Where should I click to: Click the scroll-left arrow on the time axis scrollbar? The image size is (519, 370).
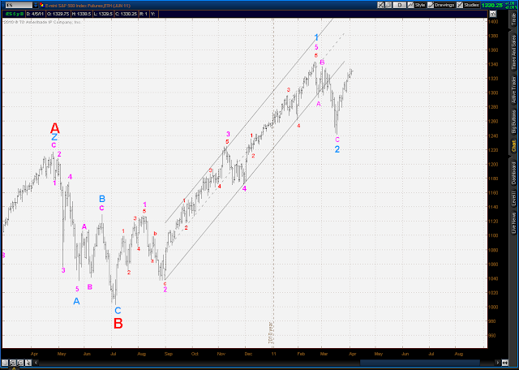(36, 363)
